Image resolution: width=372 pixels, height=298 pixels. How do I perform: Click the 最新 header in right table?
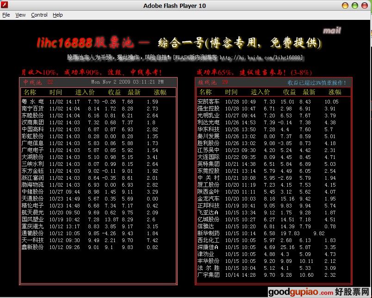click(309, 92)
